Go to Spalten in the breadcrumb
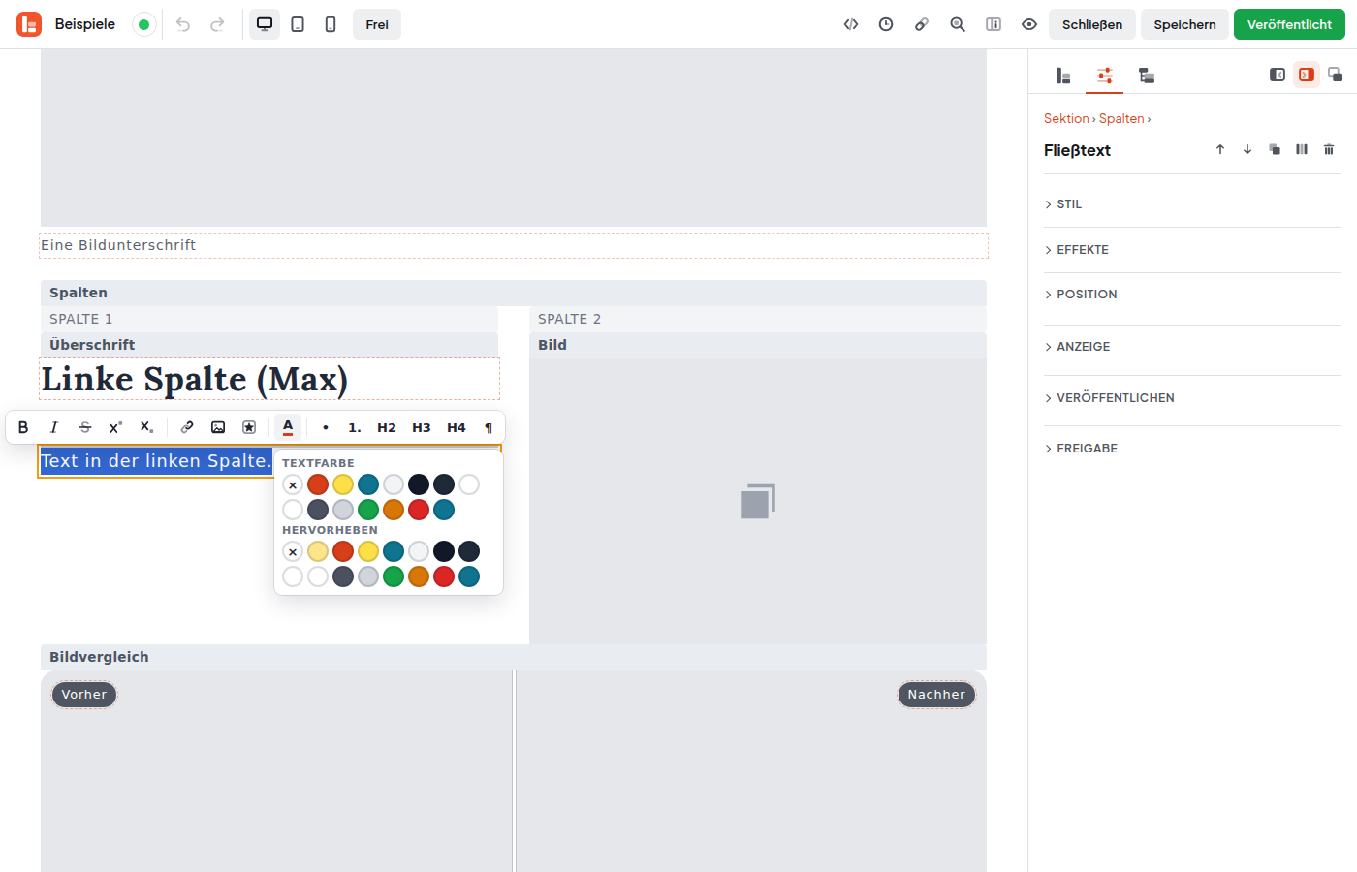Screen dimensions: 1357x872 pos(1121,119)
